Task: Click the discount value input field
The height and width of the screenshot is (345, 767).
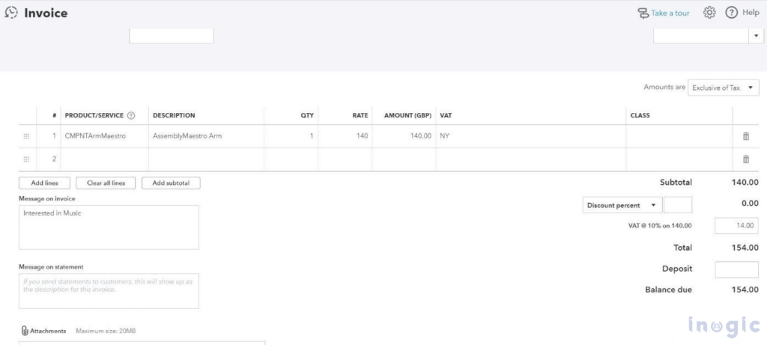Action: click(x=678, y=205)
